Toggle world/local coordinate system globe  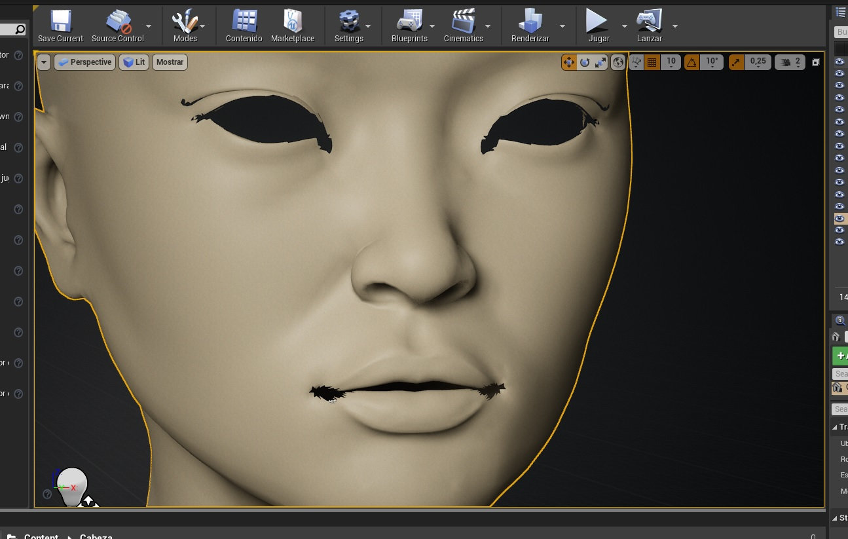pos(618,62)
